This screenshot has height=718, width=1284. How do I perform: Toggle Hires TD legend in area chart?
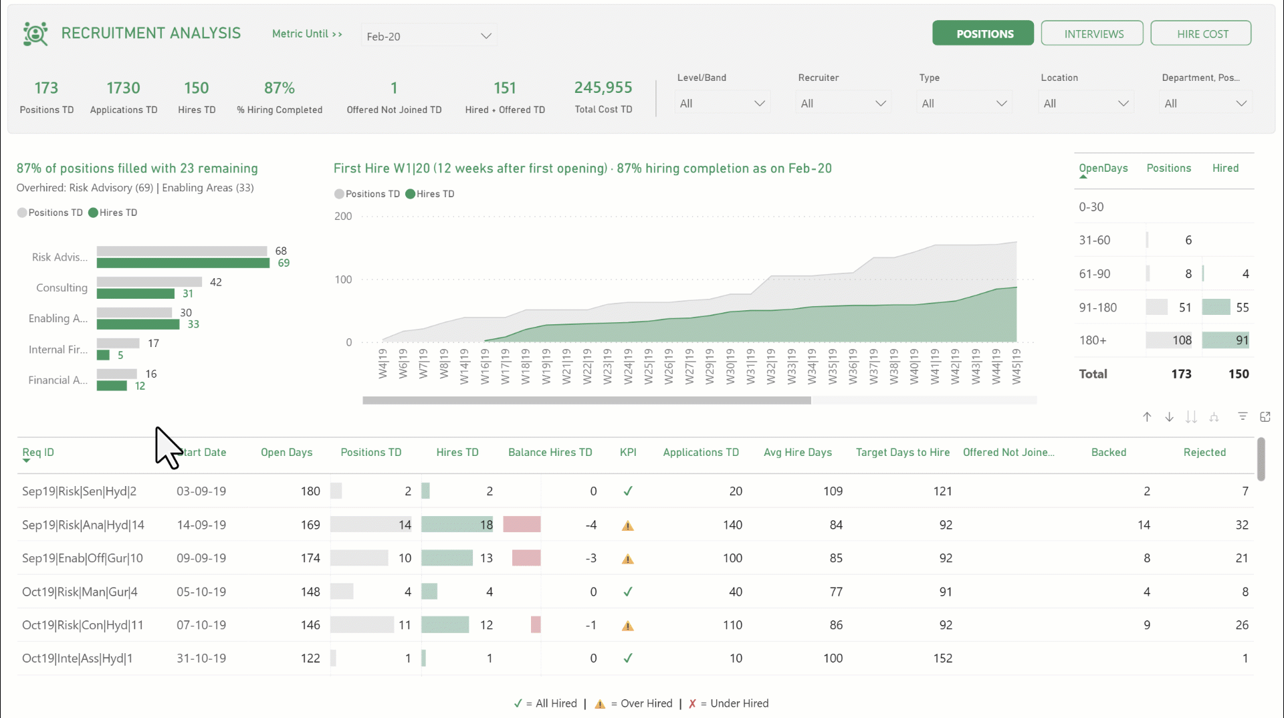click(x=430, y=194)
